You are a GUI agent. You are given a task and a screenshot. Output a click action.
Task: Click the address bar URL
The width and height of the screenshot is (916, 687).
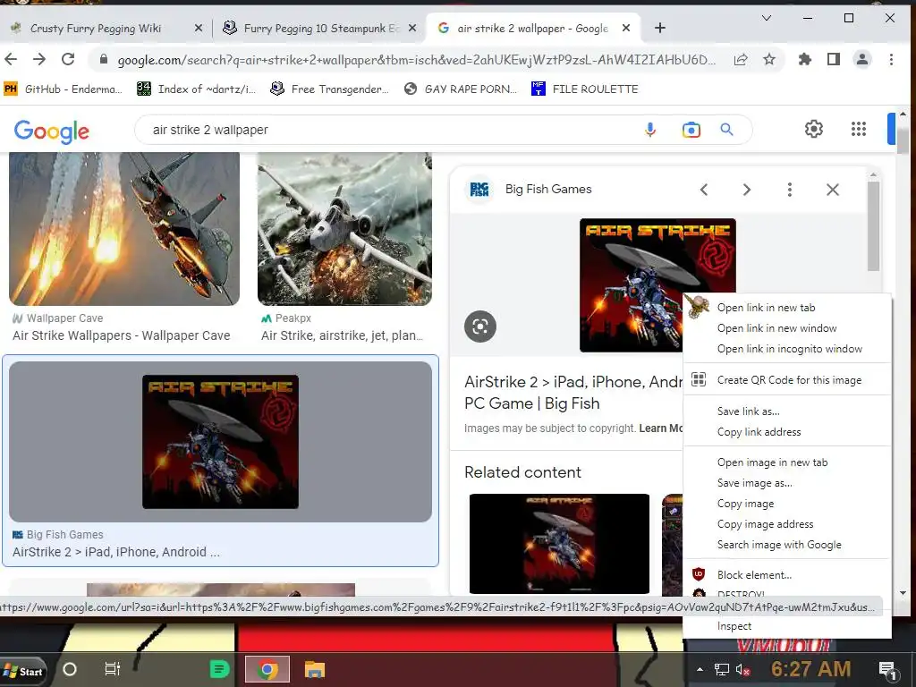tap(416, 60)
